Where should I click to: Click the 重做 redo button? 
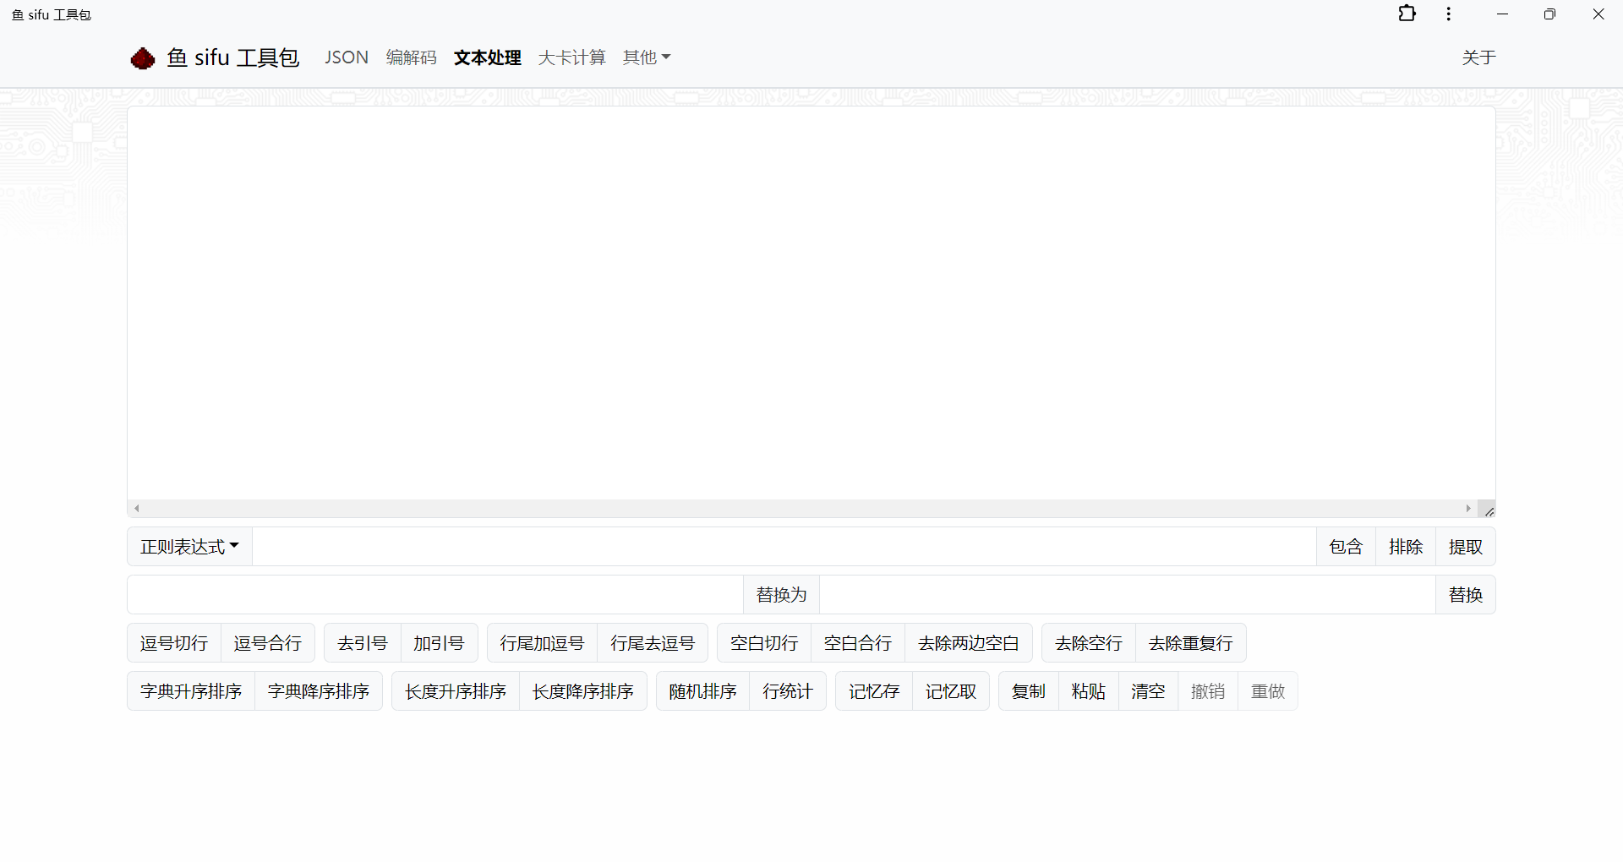point(1268,691)
